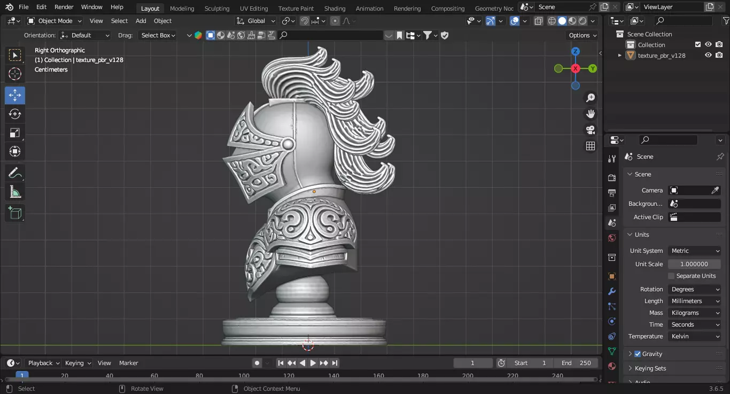Activate the Cursor tool
Viewport: 730px width, 394px height.
click(15, 74)
